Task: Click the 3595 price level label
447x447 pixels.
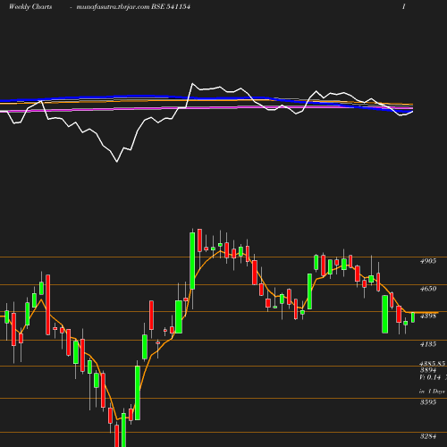Action: [x=428, y=402]
